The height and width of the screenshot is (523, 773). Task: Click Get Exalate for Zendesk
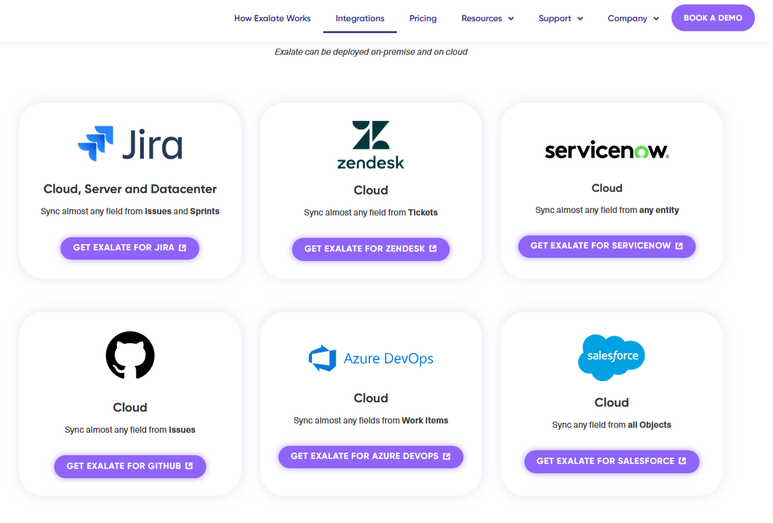371,249
